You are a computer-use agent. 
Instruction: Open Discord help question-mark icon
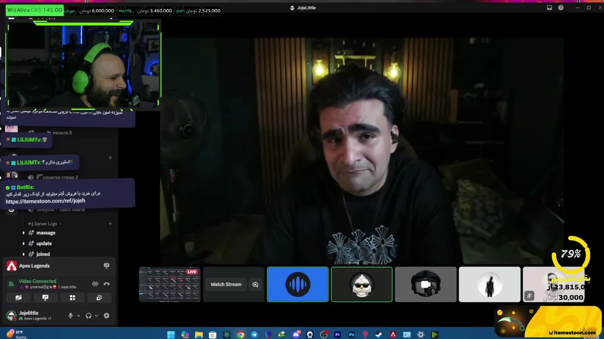pos(561,8)
